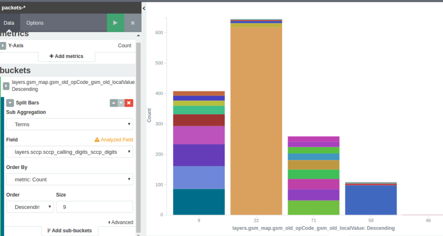This screenshot has width=443, height=236.
Task: Click the Add metrics button
Action: coord(67,56)
